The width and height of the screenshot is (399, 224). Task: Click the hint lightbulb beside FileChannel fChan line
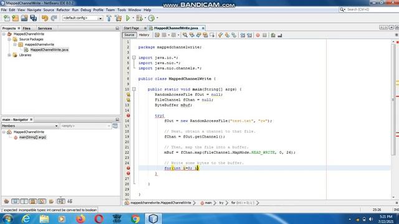point(128,100)
